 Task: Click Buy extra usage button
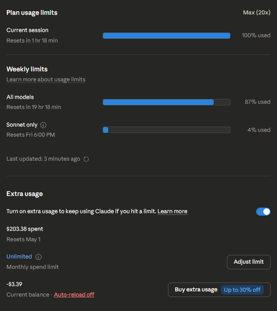(196, 290)
